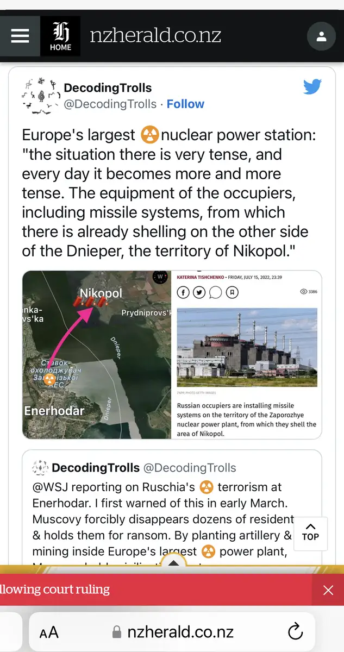Open the quoted DecodingTrolls tweet about WSJ

click(163, 511)
